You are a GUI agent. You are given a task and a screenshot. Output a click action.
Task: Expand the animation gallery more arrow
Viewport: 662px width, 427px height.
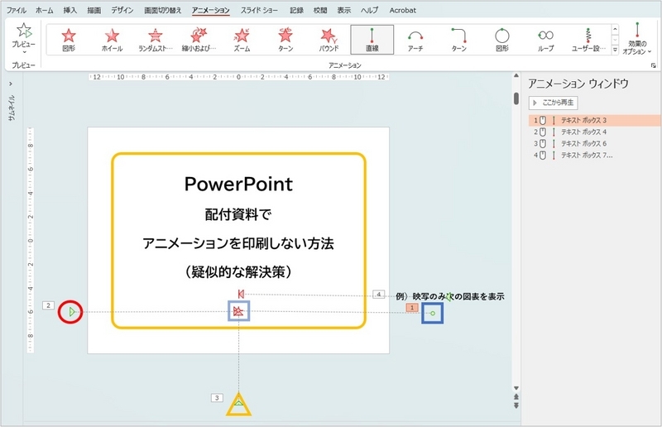click(x=615, y=50)
